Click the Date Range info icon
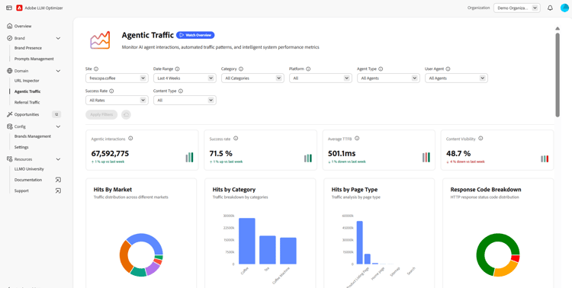This screenshot has height=288, width=572. pos(177,69)
